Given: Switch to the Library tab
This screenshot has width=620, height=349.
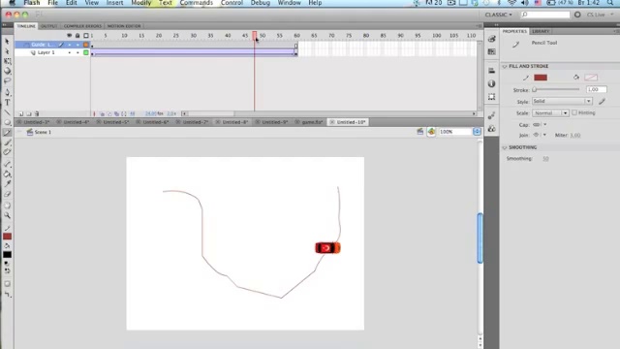Looking at the screenshot, I should (x=541, y=31).
